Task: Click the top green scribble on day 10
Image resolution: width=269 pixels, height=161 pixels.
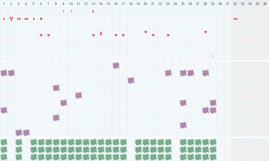Action: (71, 142)
